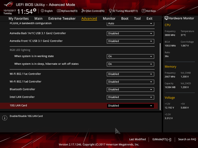Image resolution: width=198 pixels, height=148 pixels.
Task: Open Wi-Fi 802.11ad Controller dropdown
Action: pyautogui.click(x=130, y=82)
